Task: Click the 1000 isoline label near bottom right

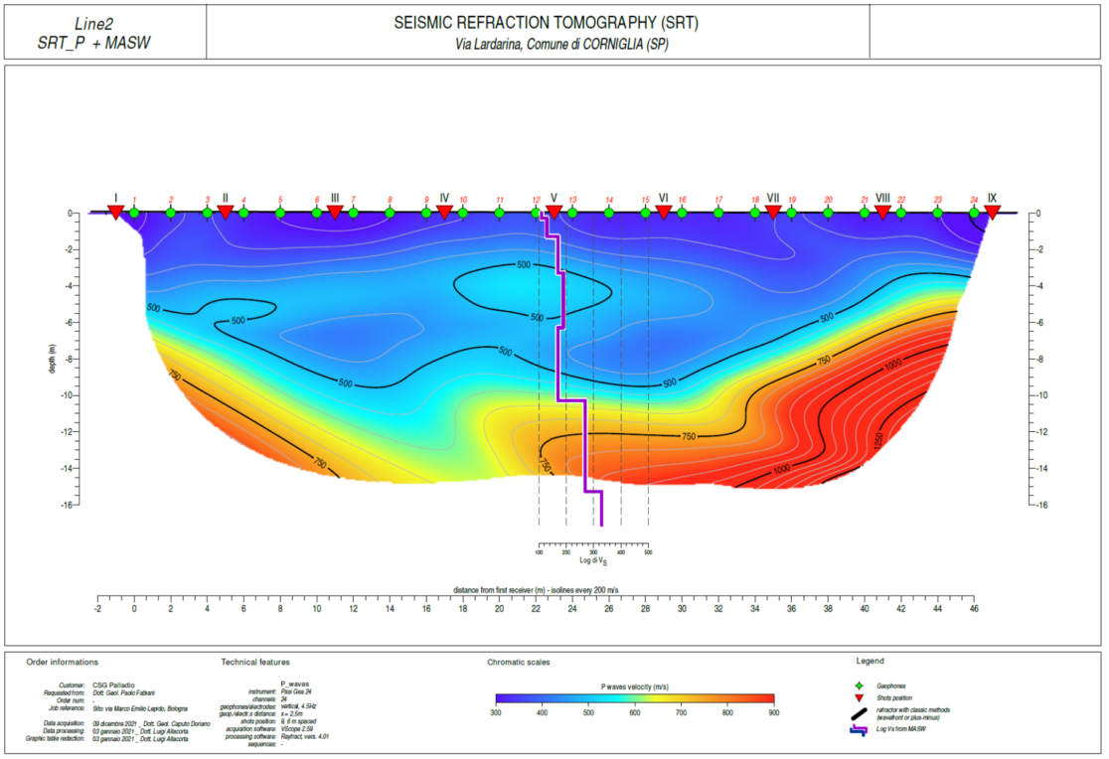Action: pos(781,469)
